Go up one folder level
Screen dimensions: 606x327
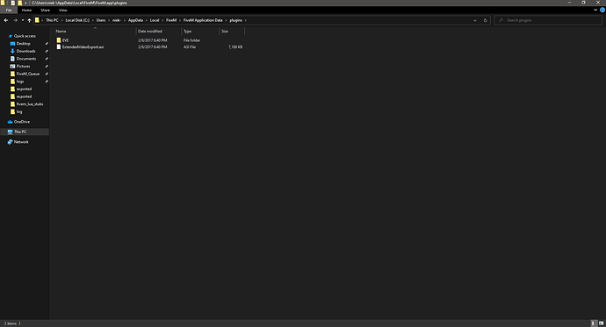tap(29, 20)
